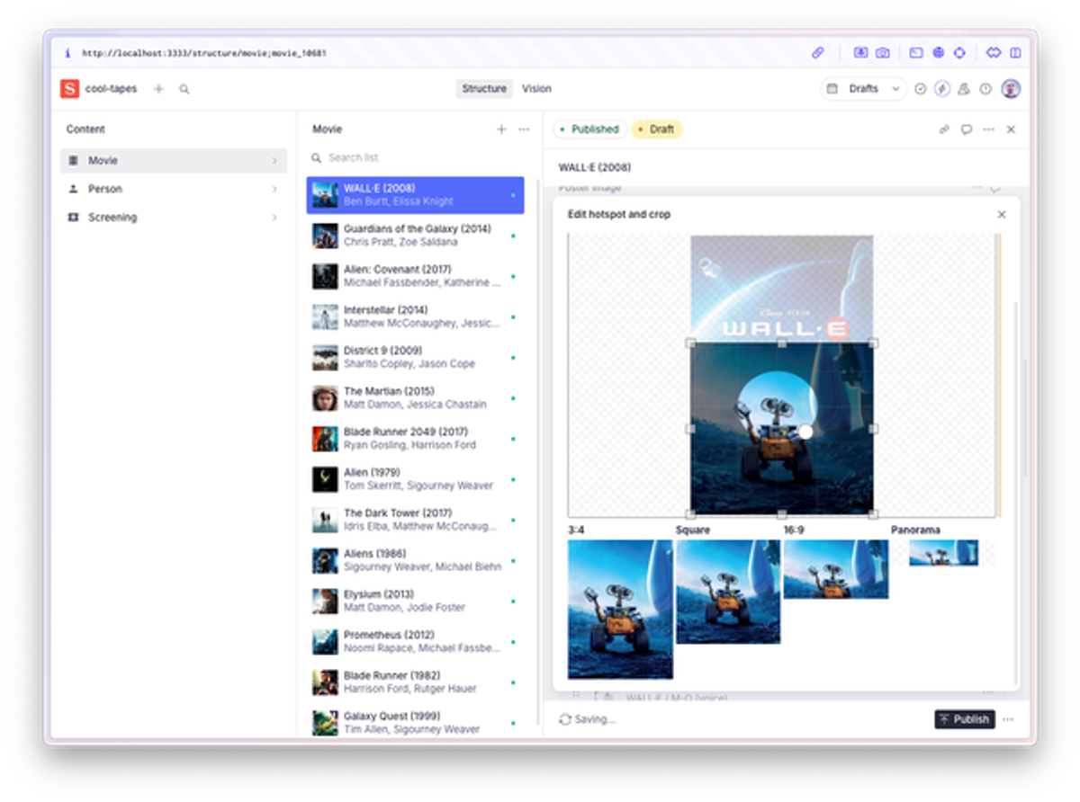Click the Square crop preview thumbnail

tap(728, 592)
